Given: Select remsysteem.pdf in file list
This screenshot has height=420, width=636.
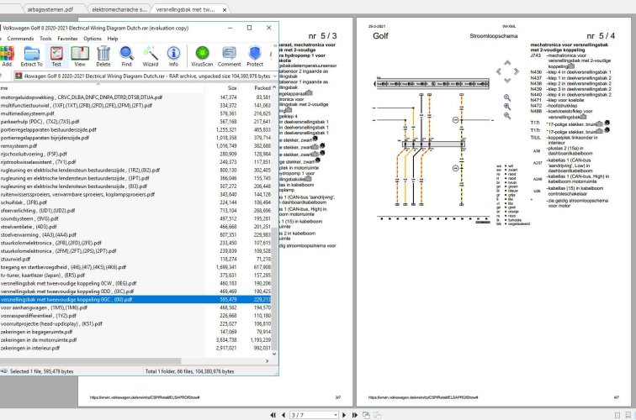Looking at the screenshot, I should (x=136, y=146).
